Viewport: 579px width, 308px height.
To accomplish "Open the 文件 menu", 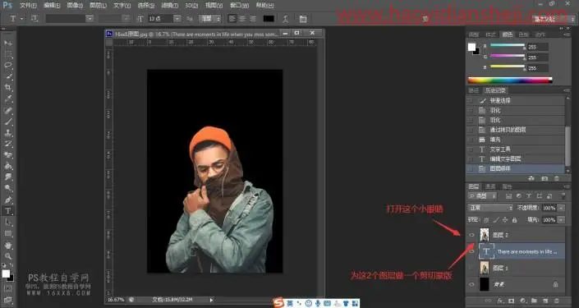I will pos(28,6).
